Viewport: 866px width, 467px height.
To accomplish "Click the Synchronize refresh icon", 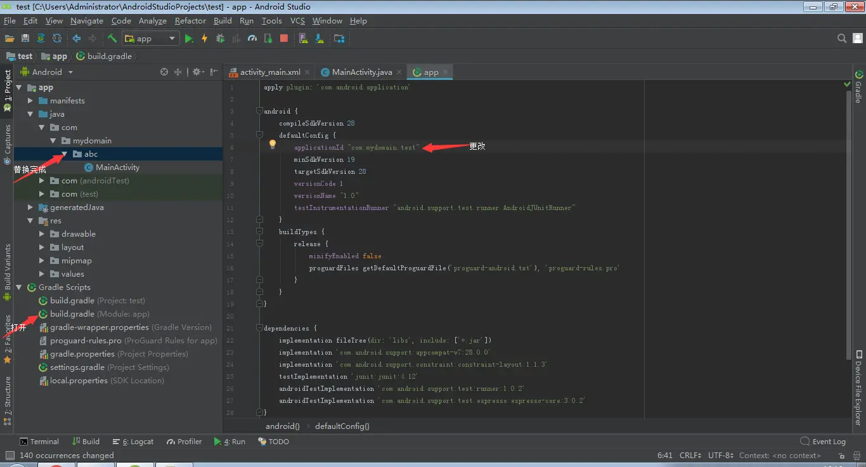I will tap(57, 39).
